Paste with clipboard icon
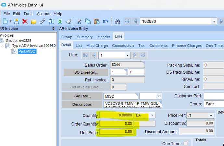Viewport: 224px width, 146px height. (97, 21)
